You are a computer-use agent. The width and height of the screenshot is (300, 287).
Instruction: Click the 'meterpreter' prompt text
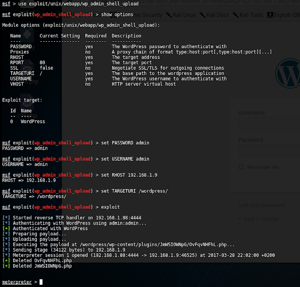click(x=17, y=282)
